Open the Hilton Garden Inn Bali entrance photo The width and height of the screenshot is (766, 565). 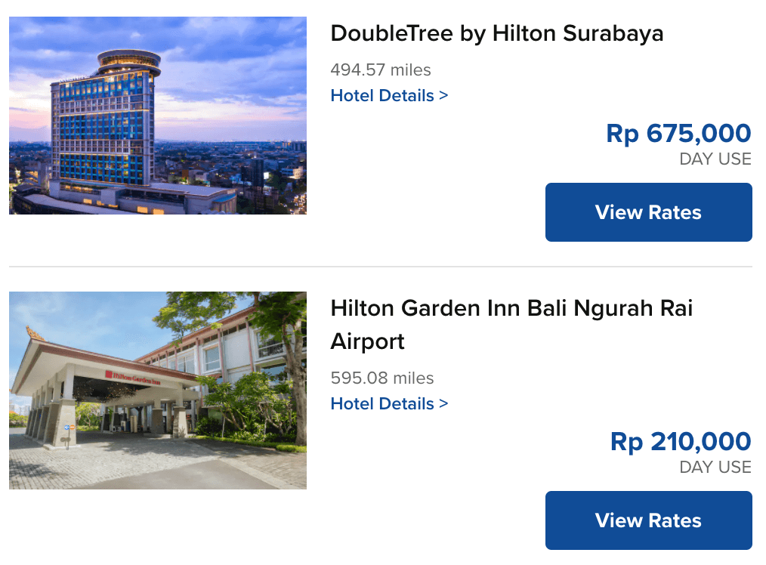[x=158, y=391]
